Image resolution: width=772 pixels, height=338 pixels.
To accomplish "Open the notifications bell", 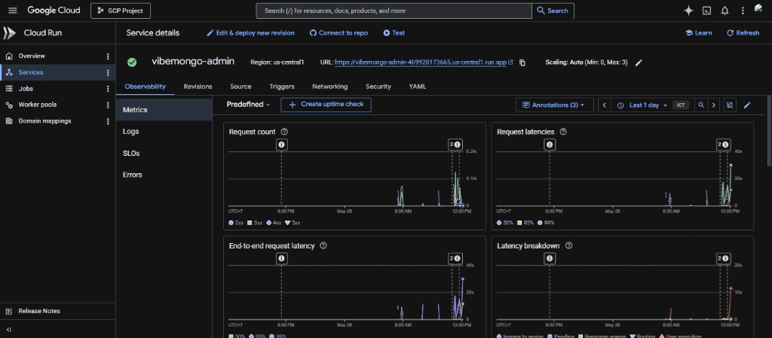I will 725,11.
